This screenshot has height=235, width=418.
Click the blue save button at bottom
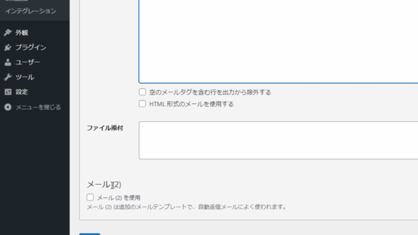click(89, 234)
